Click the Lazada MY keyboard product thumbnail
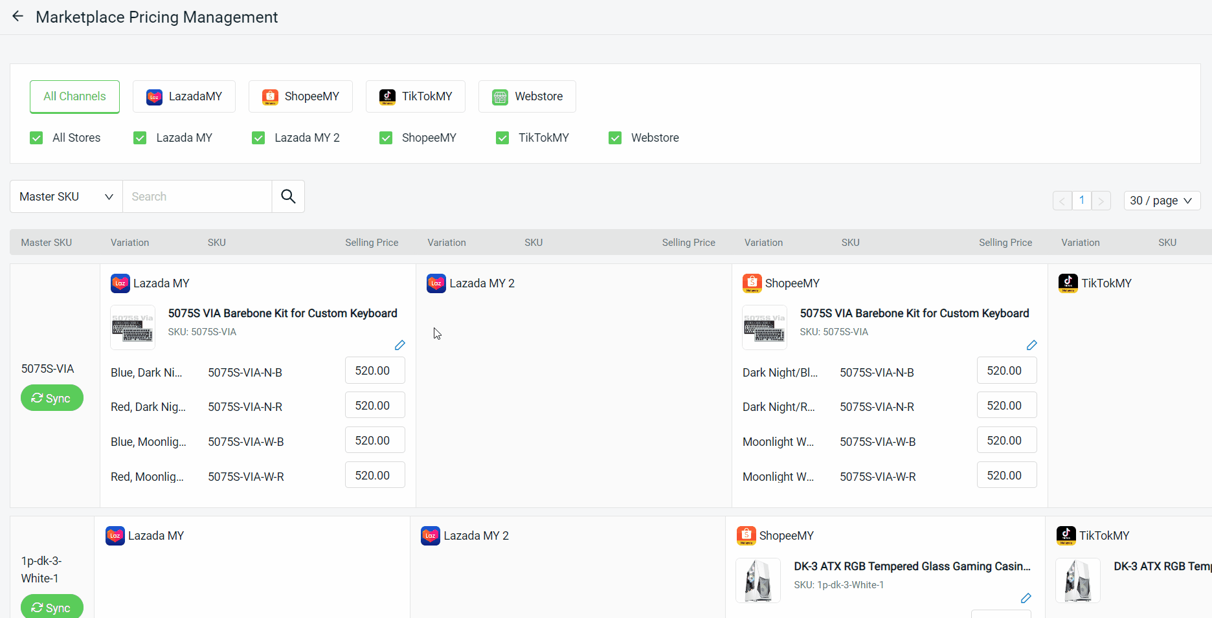This screenshot has width=1212, height=618. click(133, 327)
